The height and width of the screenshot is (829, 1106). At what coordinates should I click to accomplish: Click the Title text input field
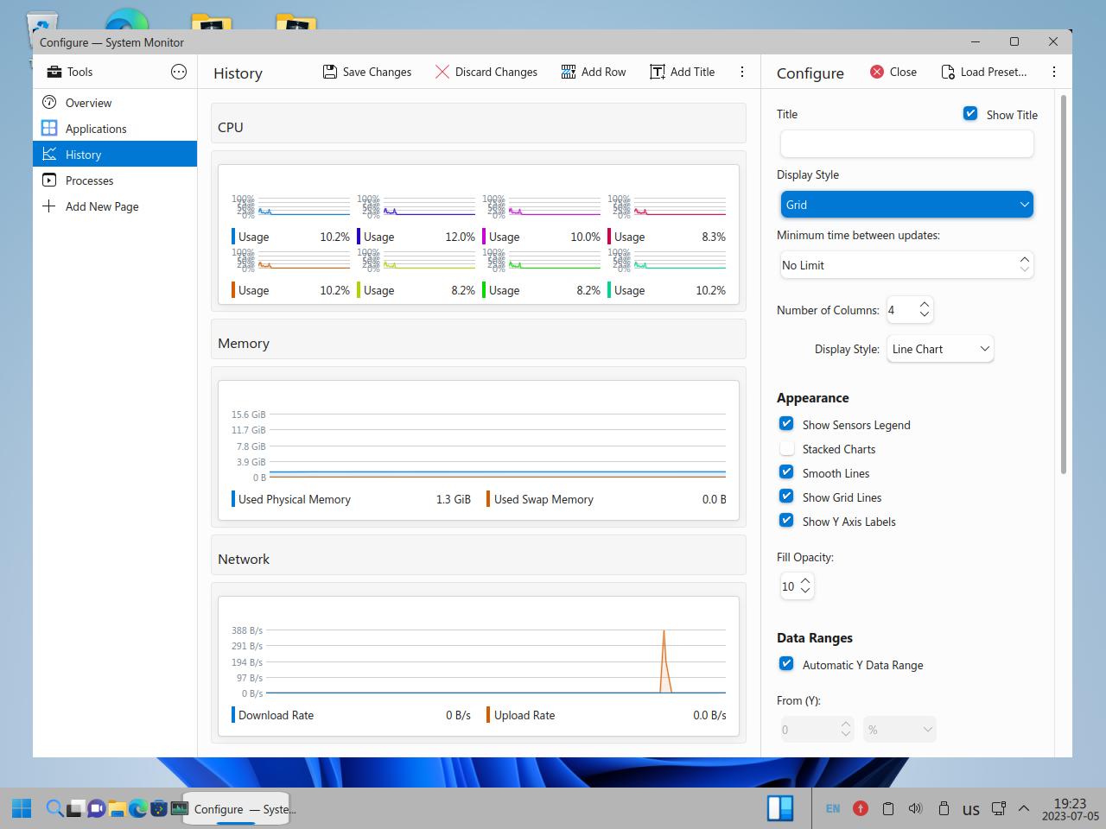pyautogui.click(x=906, y=144)
